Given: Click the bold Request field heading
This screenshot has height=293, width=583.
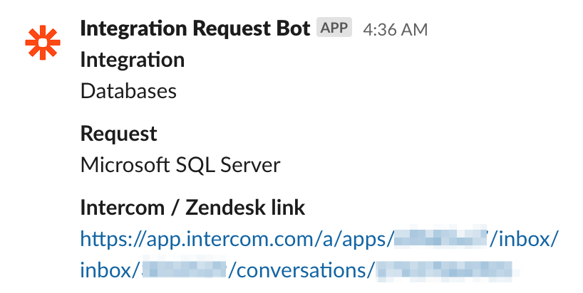Looking at the screenshot, I should pos(118,134).
